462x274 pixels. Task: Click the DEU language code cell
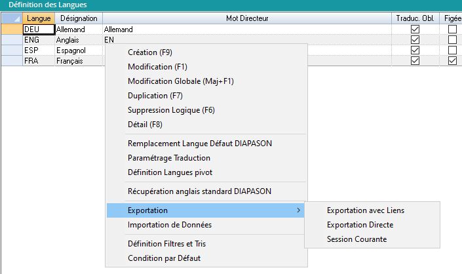point(38,29)
